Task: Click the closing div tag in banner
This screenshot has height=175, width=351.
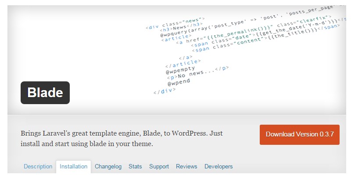Action: [165, 91]
